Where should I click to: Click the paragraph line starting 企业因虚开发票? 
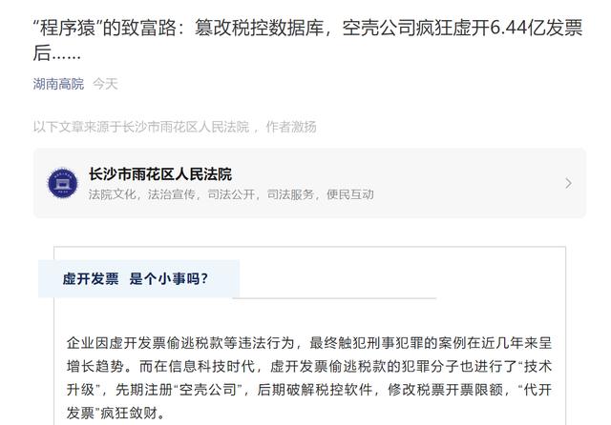click(x=309, y=343)
